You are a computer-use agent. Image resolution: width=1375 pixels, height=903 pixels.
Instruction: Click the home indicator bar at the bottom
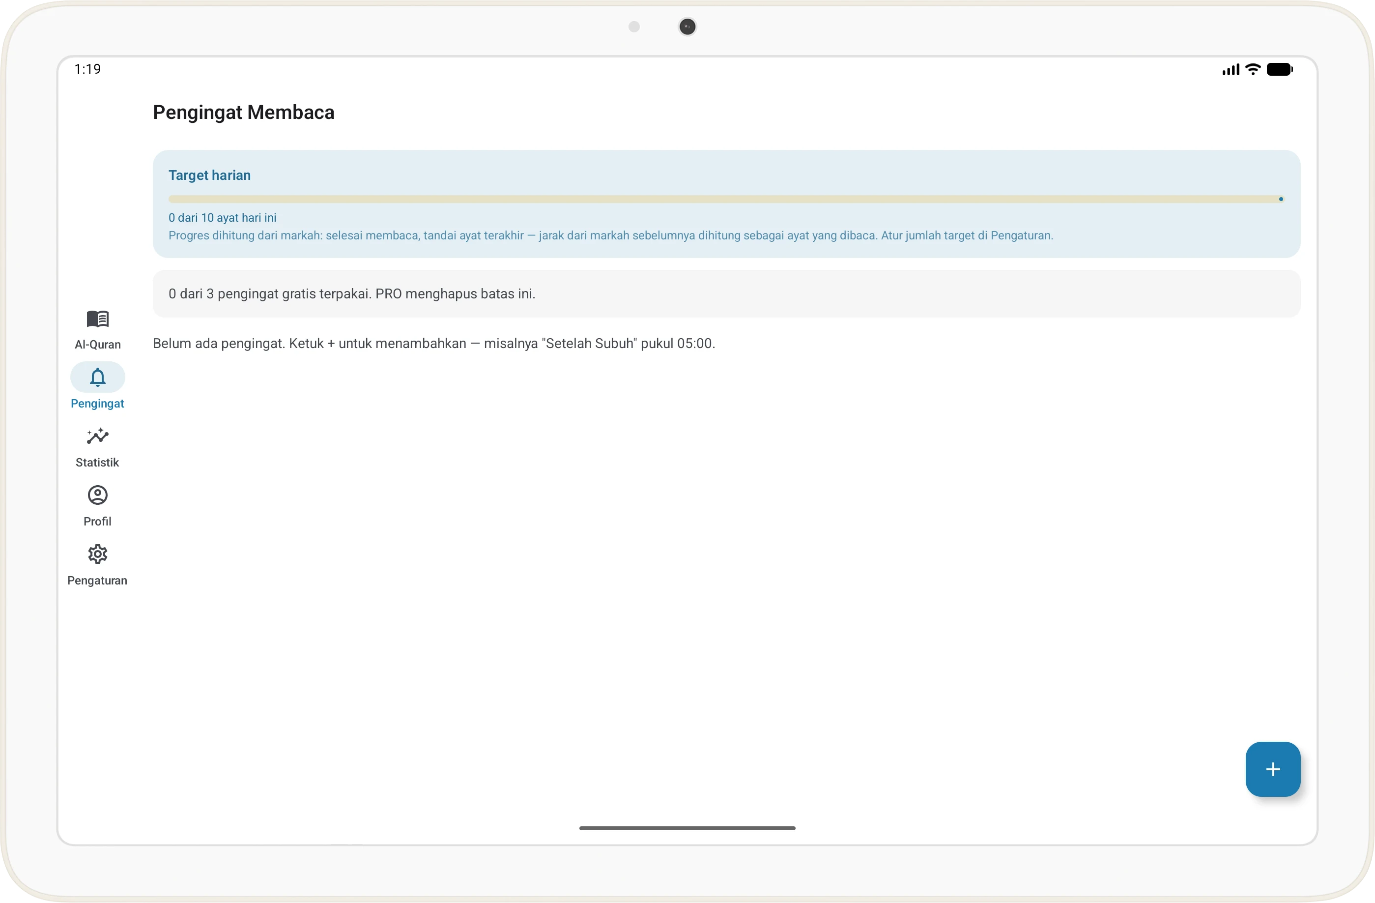point(687,828)
